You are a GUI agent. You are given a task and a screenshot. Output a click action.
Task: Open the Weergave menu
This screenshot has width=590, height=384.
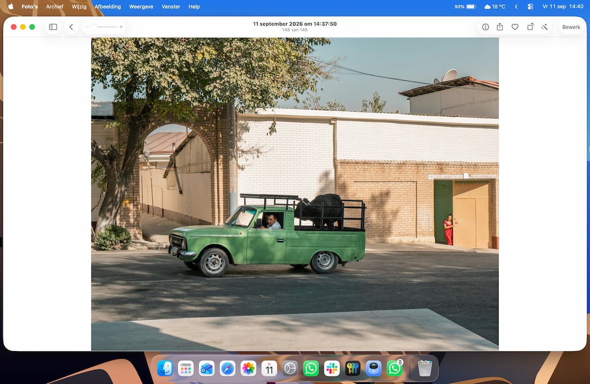(x=141, y=6)
